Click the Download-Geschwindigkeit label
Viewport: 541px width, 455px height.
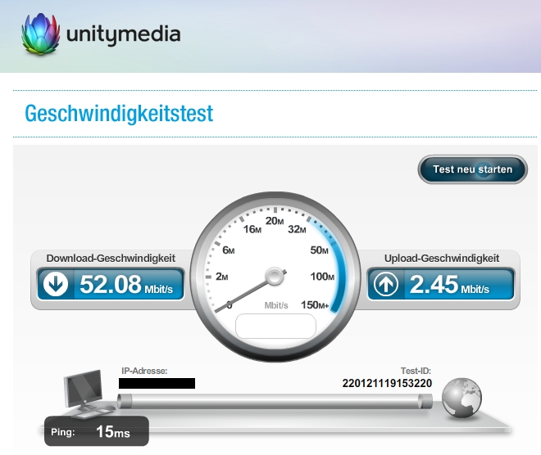tap(111, 258)
